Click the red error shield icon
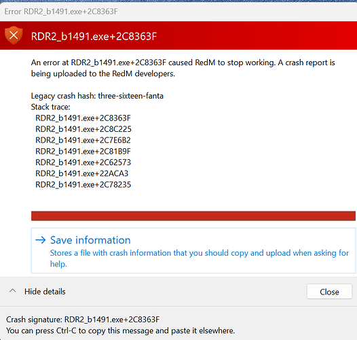Viewport: 357px width, 340px height. (14, 35)
